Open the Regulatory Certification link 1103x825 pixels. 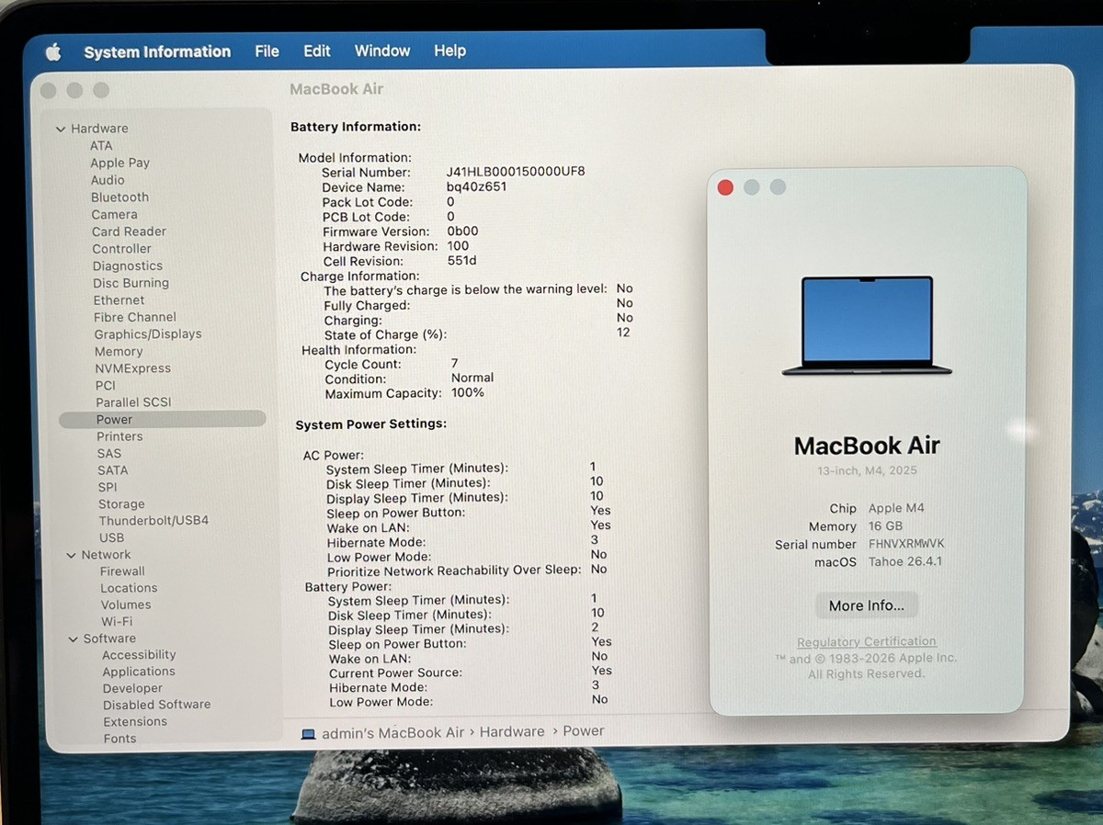[866, 642]
